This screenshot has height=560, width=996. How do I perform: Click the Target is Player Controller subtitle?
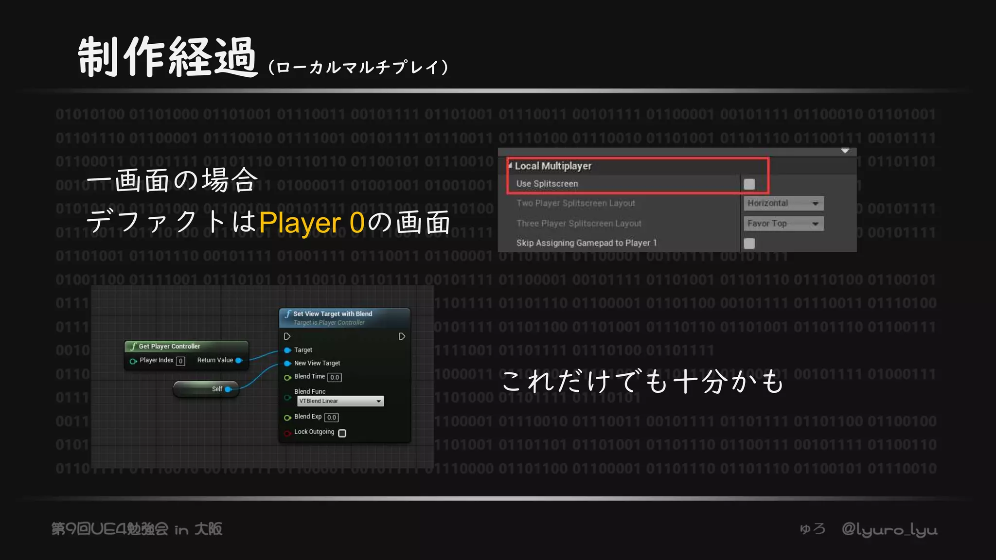[x=329, y=323]
